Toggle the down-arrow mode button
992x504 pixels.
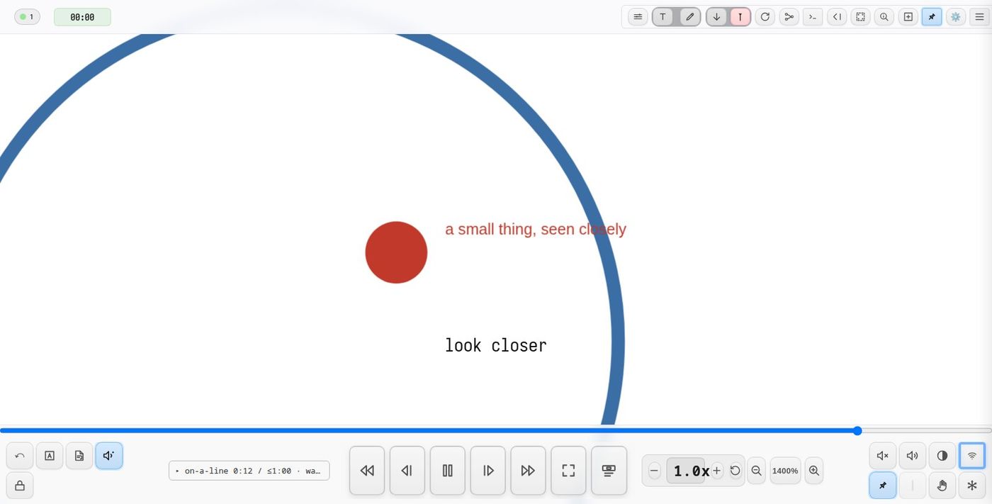click(x=716, y=17)
